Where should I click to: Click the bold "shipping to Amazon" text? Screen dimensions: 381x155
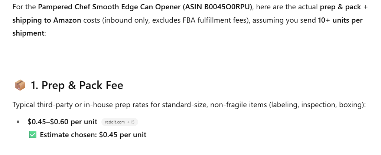tap(47, 20)
